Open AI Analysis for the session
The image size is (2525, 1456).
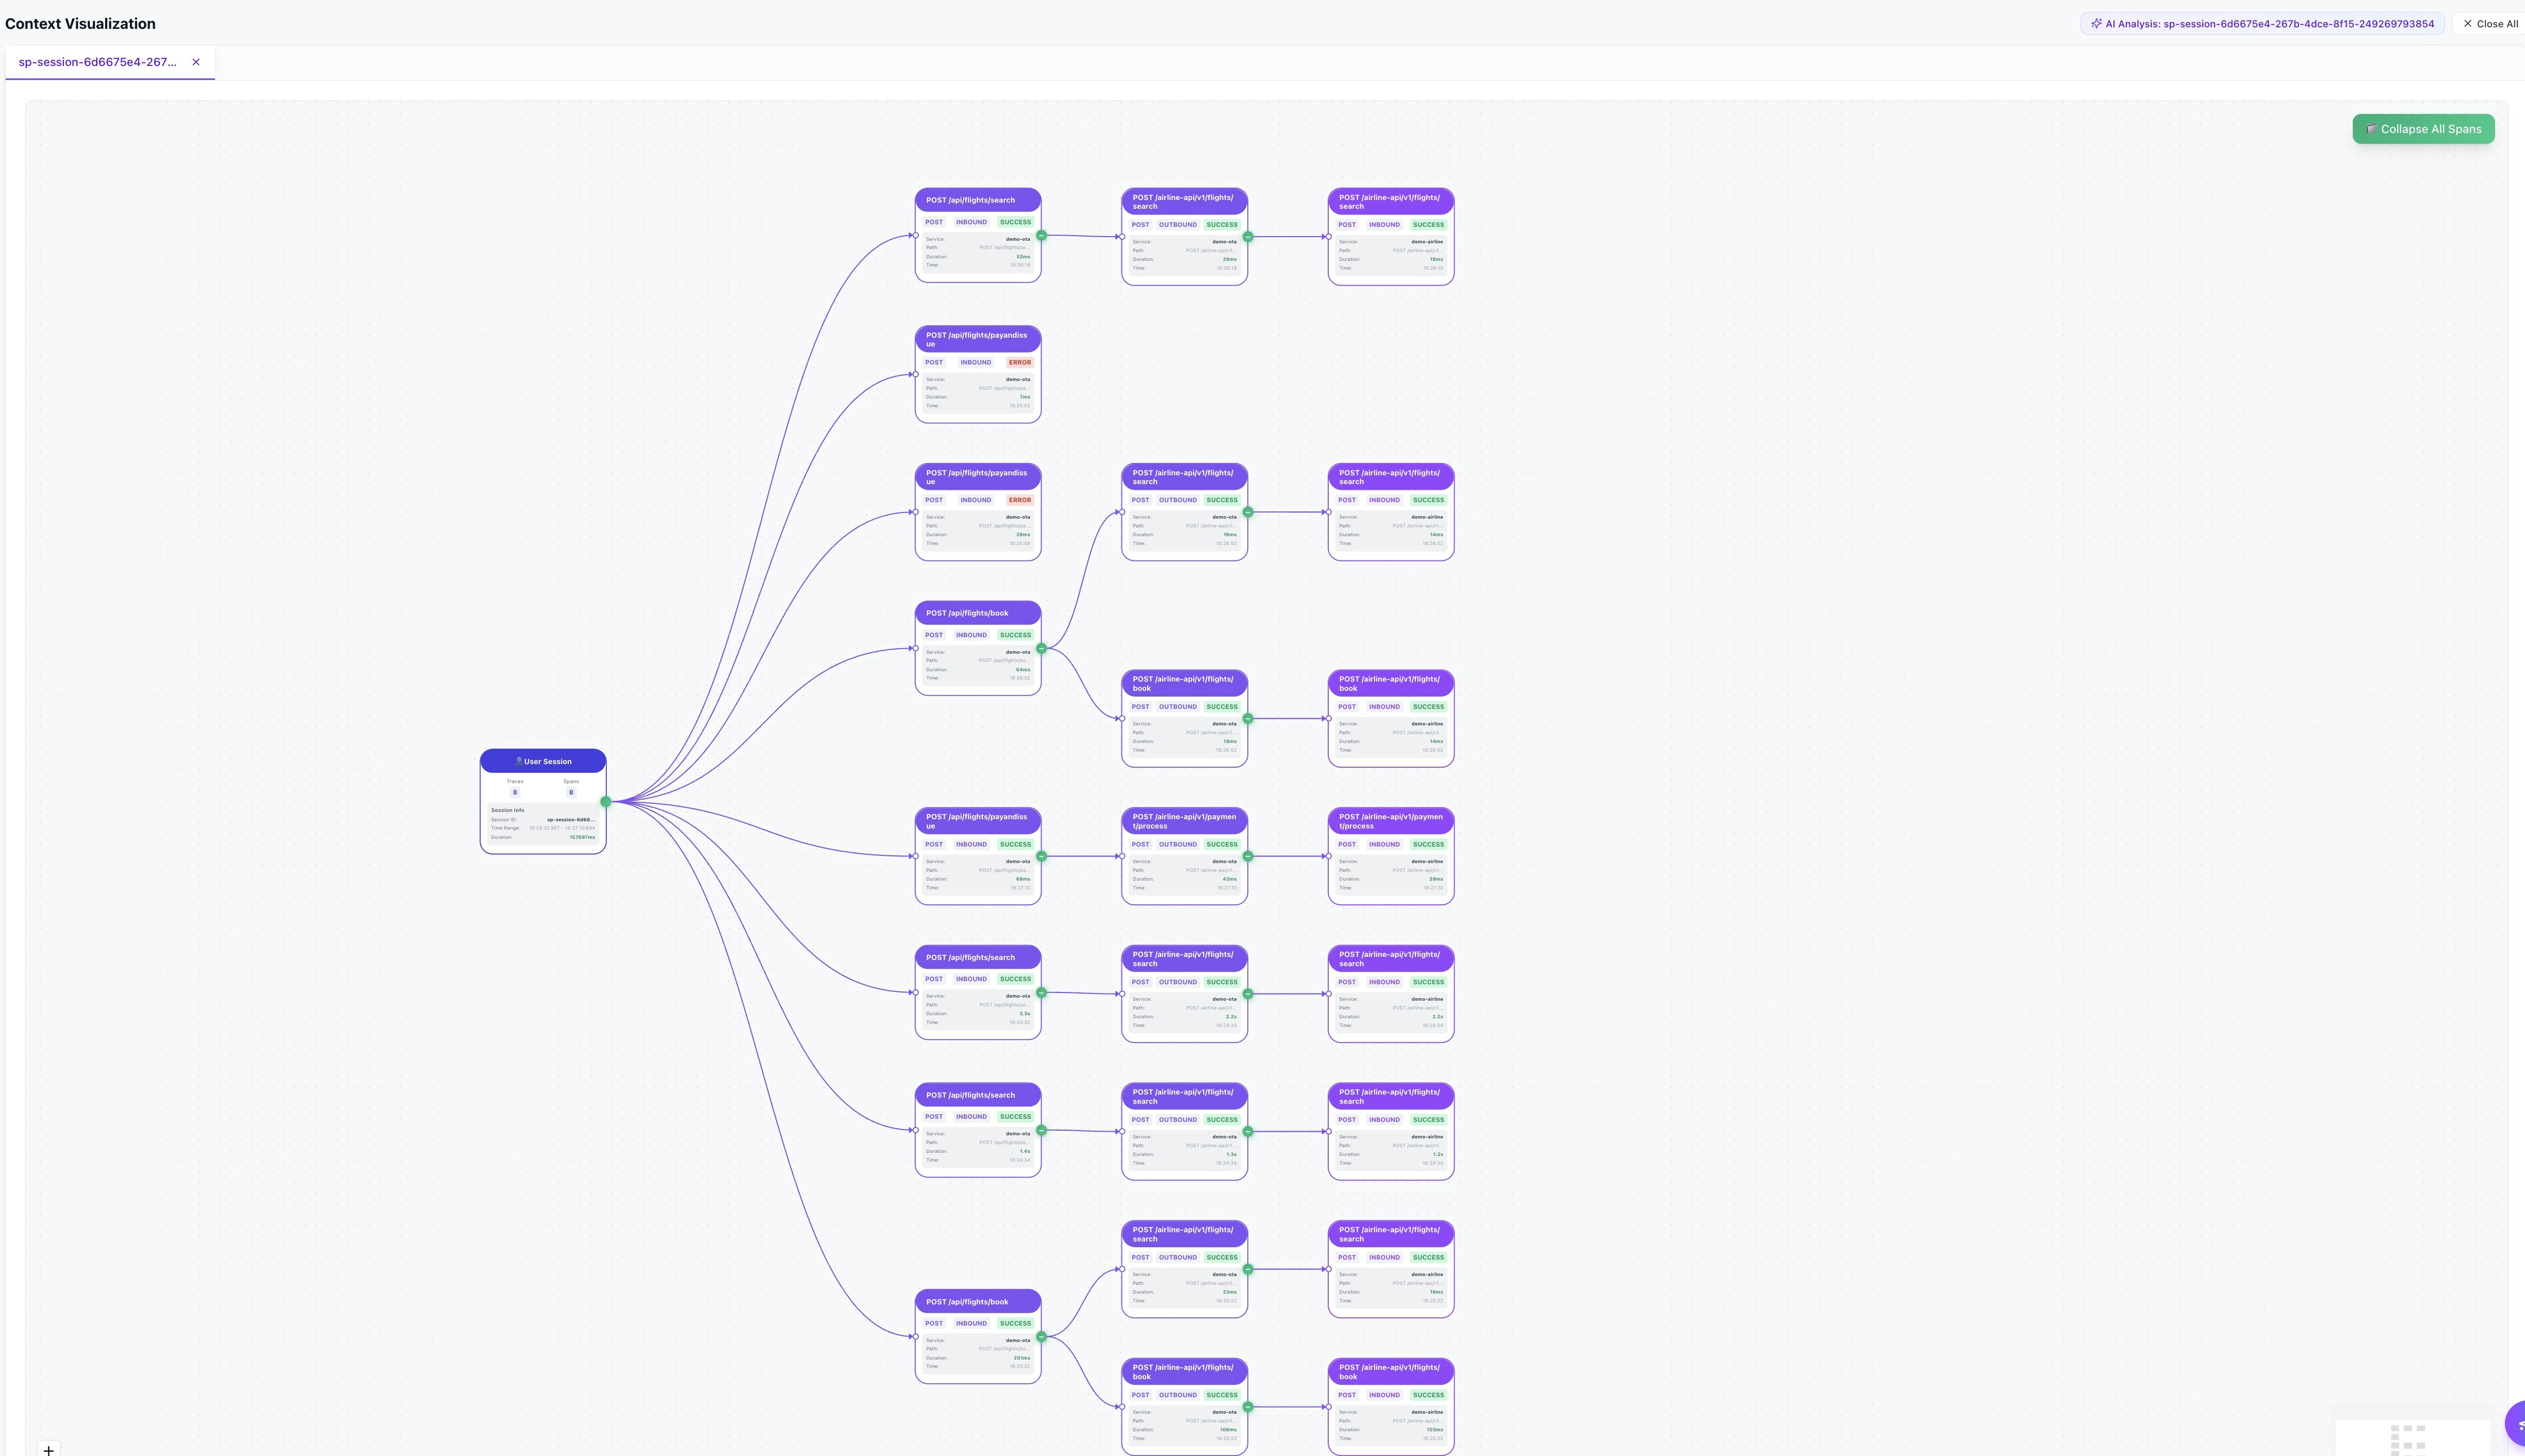pos(2262,24)
